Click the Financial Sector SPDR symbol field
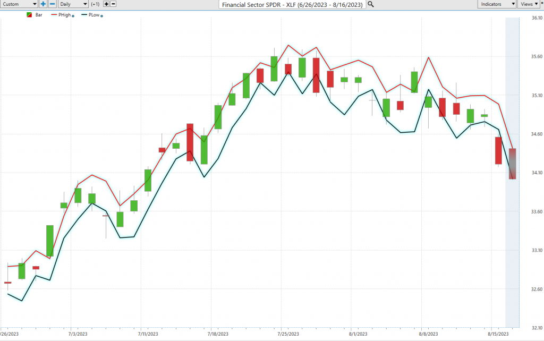Viewport: 544px width, 341px height. coord(292,4)
